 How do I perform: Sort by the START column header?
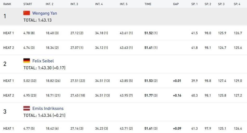click(28, 4)
